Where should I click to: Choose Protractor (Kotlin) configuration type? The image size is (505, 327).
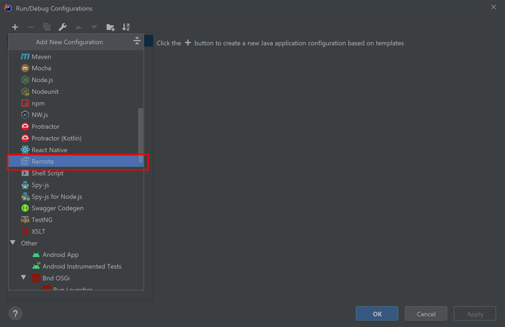[x=76, y=138]
